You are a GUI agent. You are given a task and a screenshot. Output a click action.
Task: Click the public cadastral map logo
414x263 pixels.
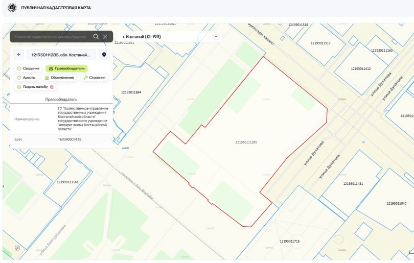pos(12,9)
